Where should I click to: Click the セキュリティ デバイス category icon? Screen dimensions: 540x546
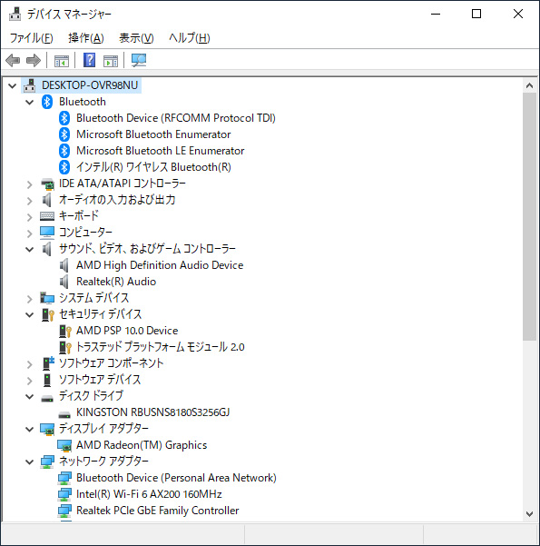(x=48, y=314)
